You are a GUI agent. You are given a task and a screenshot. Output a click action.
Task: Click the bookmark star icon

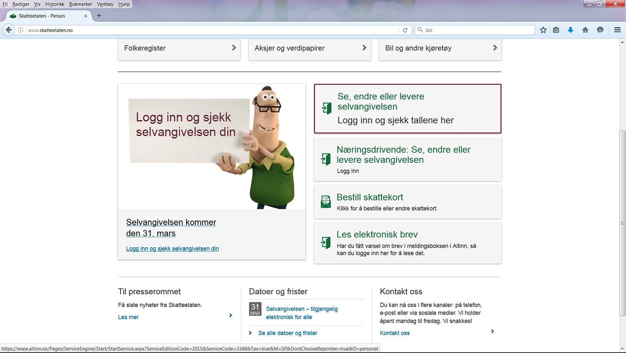(543, 30)
